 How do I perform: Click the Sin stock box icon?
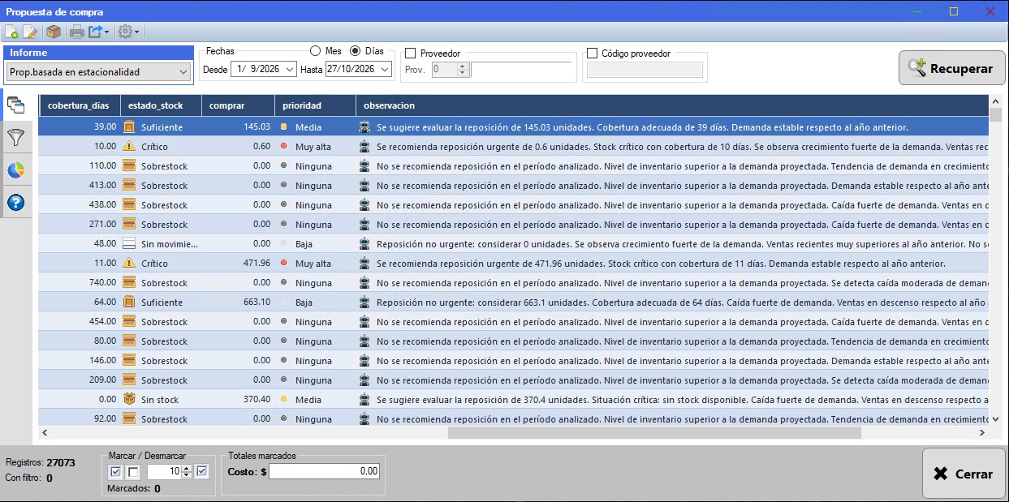pyautogui.click(x=129, y=399)
